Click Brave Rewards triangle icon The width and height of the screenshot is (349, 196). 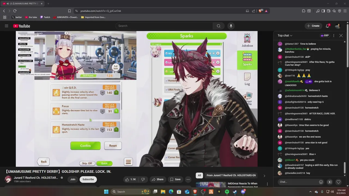(x=266, y=11)
